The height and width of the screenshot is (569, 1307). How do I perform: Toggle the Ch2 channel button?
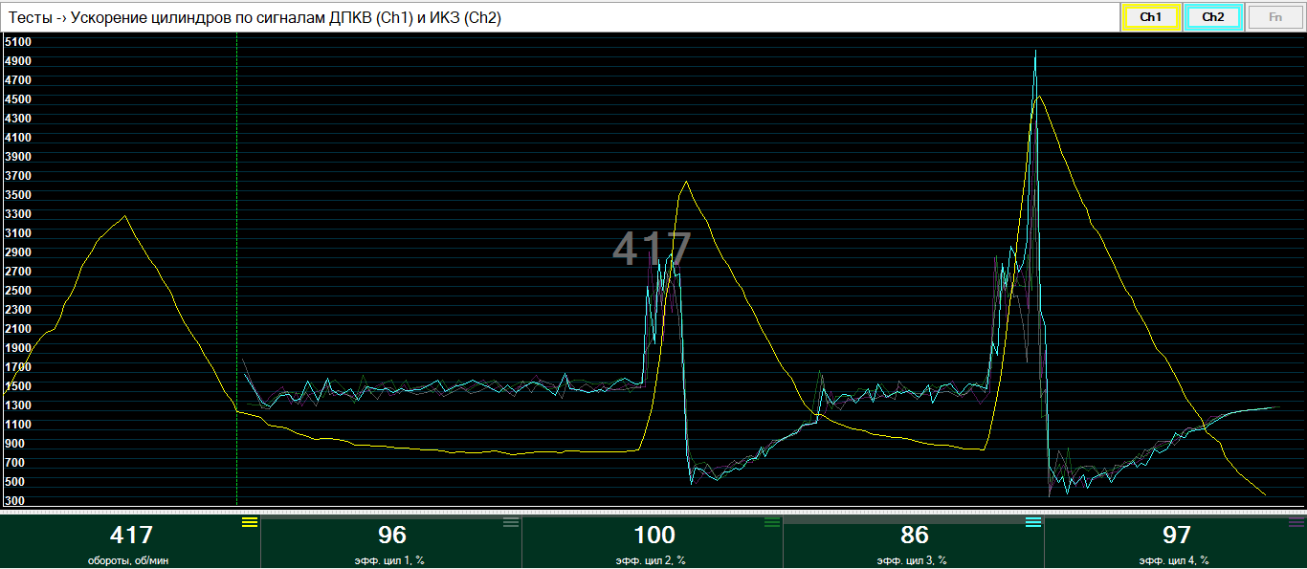pyautogui.click(x=1213, y=17)
